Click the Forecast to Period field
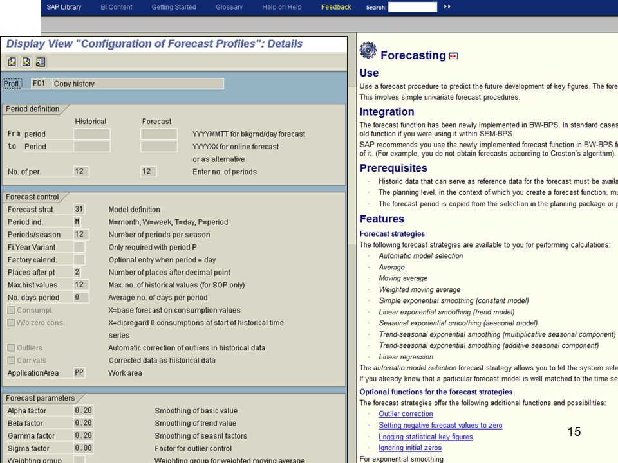 pyautogui.click(x=159, y=147)
